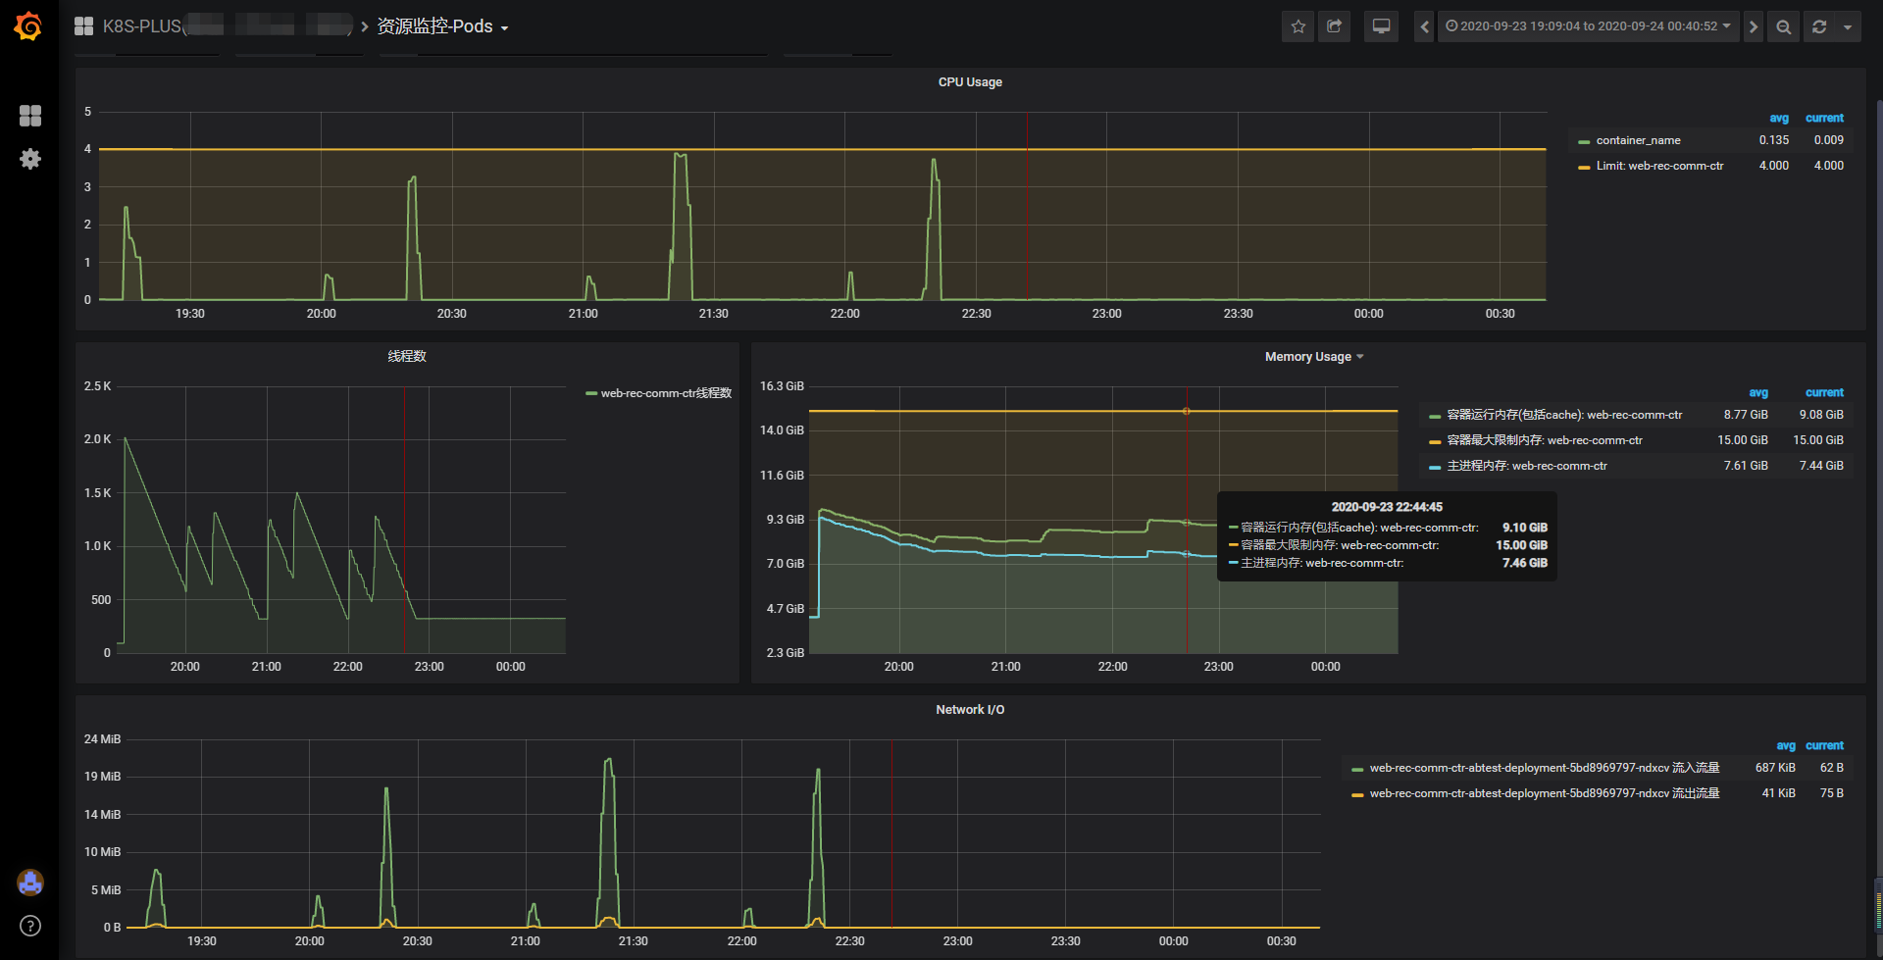Cycle view mode monitor icon
Screen dimensions: 1883x960
(x=1381, y=26)
